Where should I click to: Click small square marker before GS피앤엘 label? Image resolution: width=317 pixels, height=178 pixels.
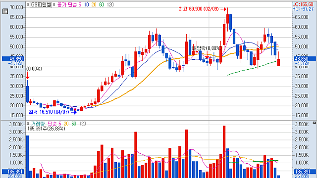pyautogui.click(x=28, y=4)
